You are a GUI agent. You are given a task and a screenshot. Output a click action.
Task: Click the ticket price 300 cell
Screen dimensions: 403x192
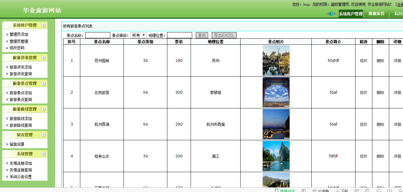click(x=179, y=92)
